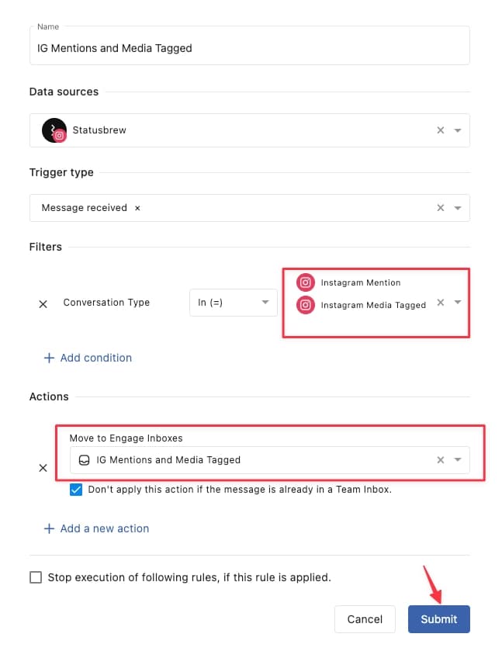The width and height of the screenshot is (502, 665).
Task: Enable Stop execution of following rules checkbox
Action: pyautogui.click(x=35, y=577)
